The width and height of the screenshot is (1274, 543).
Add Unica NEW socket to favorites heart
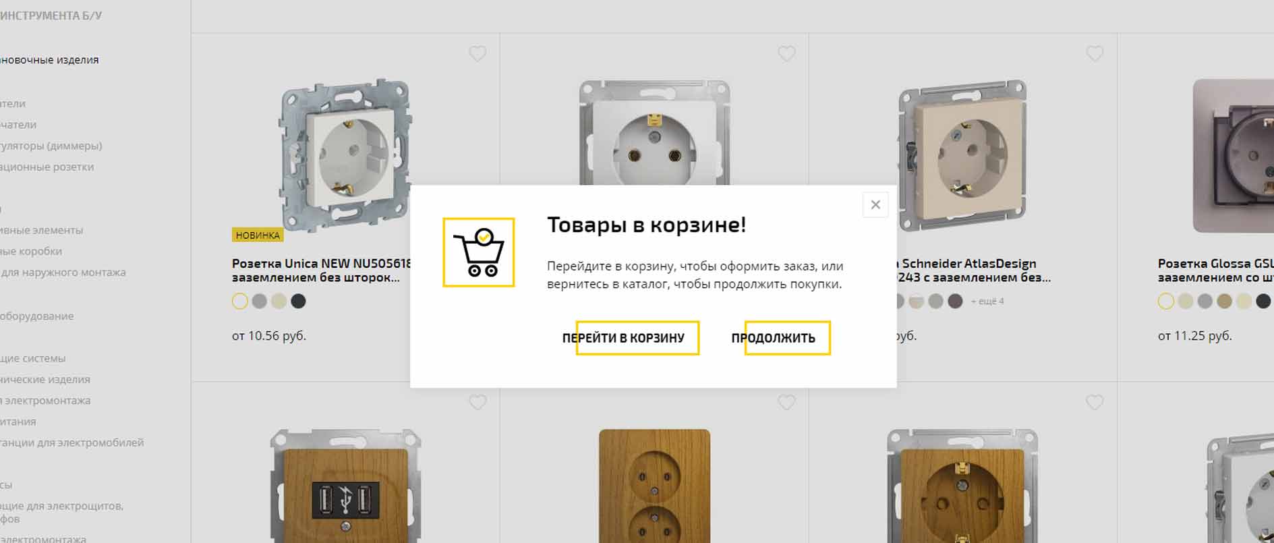pos(477,53)
